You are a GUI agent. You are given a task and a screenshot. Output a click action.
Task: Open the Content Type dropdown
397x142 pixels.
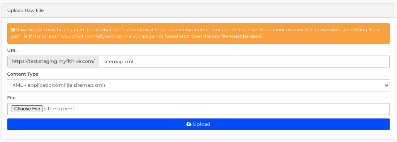pos(198,85)
